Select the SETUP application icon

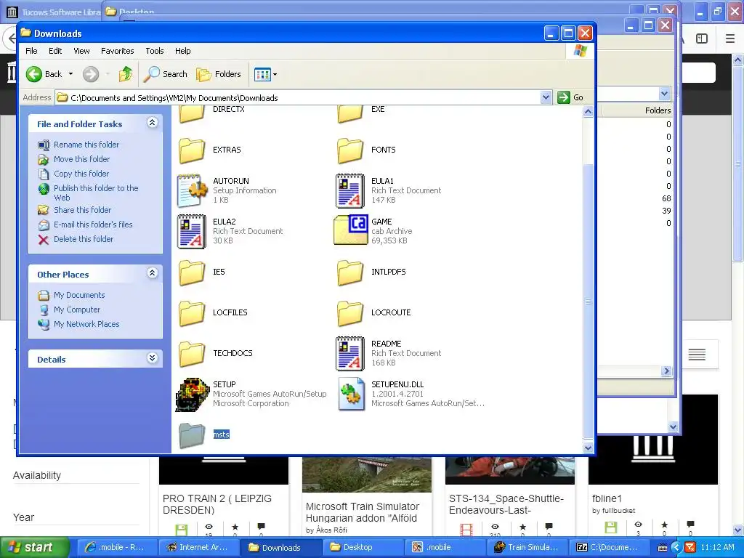pyautogui.click(x=192, y=395)
